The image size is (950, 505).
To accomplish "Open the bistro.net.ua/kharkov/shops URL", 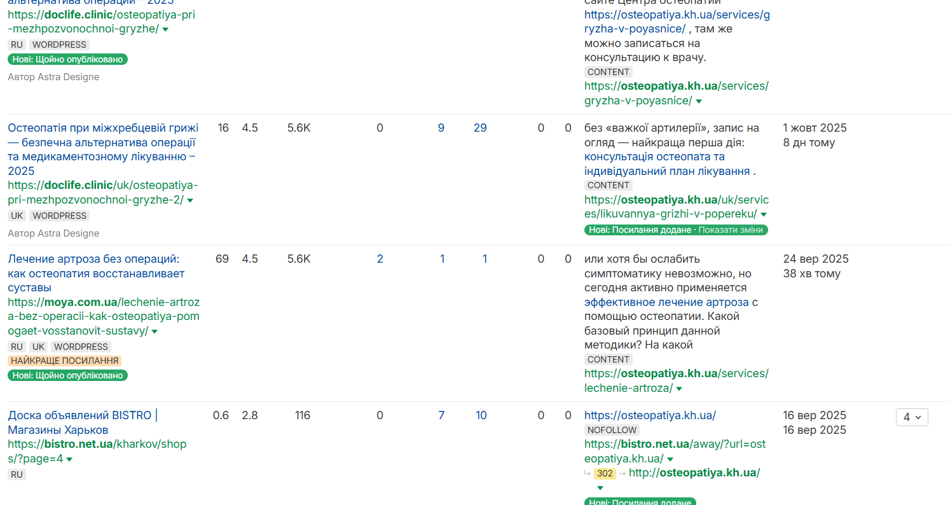I will click(x=97, y=452).
